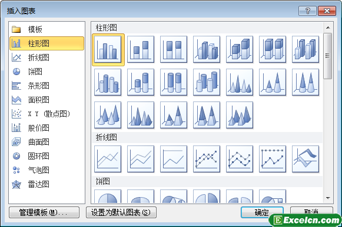342x227 pixels.
Task: Choose stacked line with markers chart
Action: pyautogui.click(x=240, y=159)
